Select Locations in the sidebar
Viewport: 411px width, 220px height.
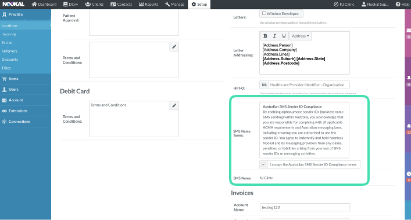[26, 25]
